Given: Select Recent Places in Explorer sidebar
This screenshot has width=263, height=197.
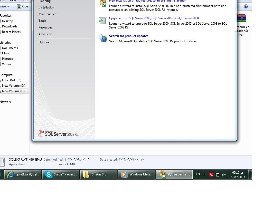Looking at the screenshot, I should tap(11, 32).
